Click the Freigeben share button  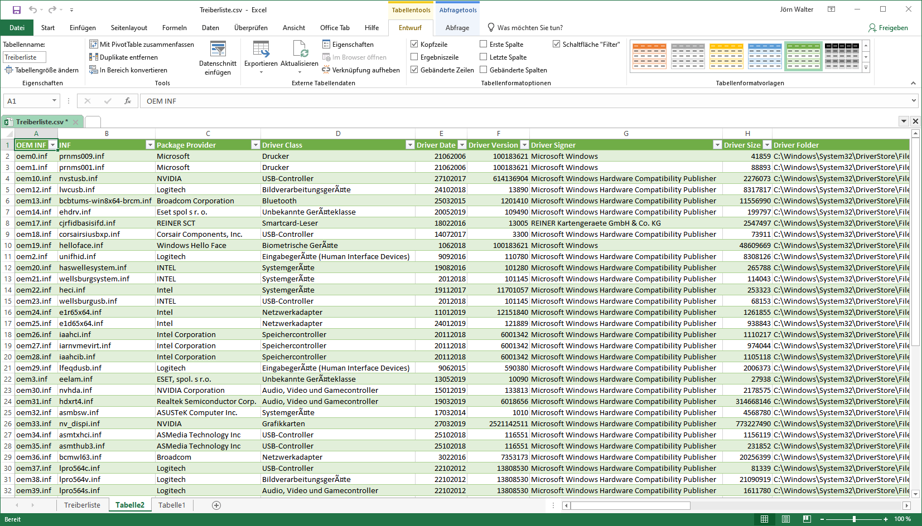(888, 28)
